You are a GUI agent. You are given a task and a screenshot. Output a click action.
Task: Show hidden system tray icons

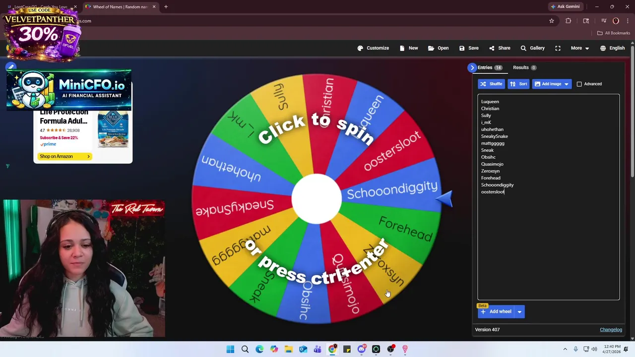coord(565,350)
